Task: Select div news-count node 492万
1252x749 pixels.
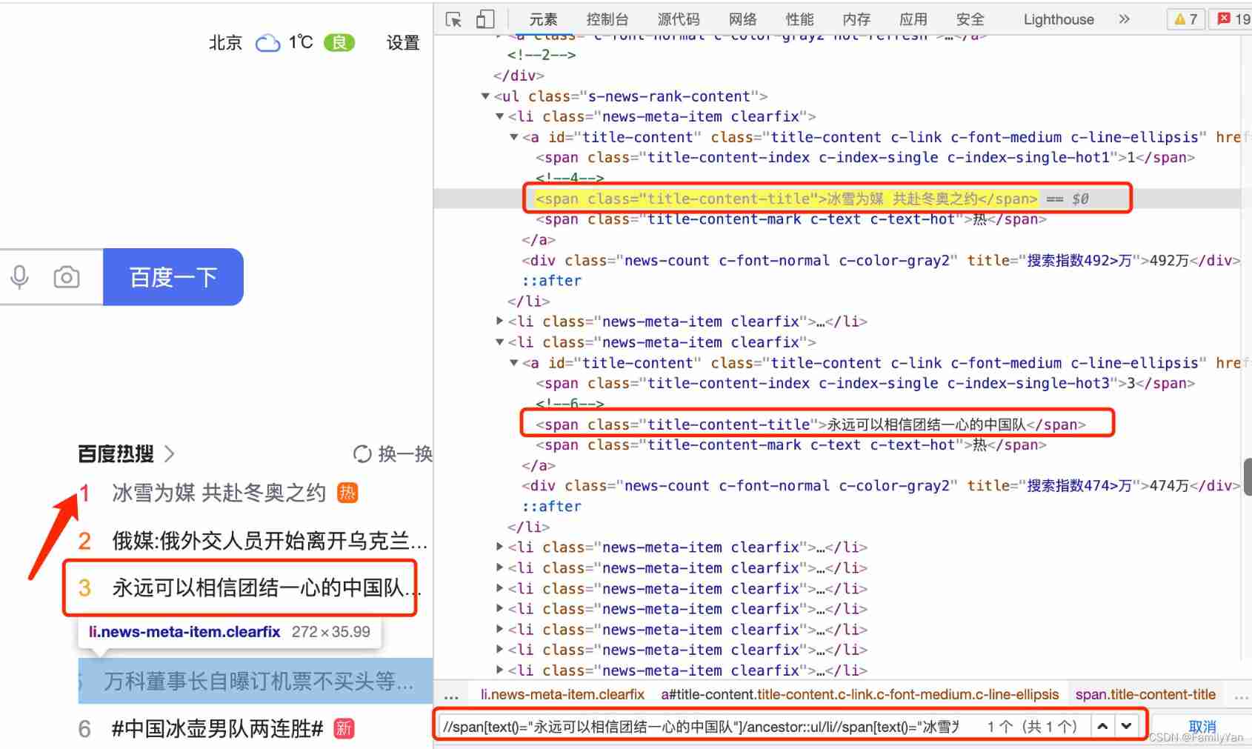Action: point(880,261)
